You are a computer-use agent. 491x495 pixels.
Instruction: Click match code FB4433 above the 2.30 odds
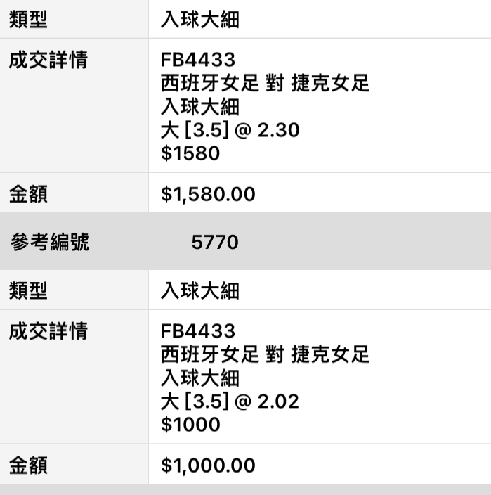[x=197, y=60]
